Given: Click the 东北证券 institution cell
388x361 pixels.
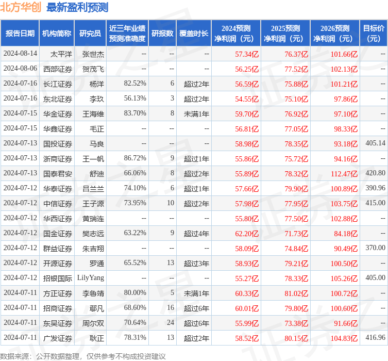Looking at the screenshot, I should coord(58,99).
